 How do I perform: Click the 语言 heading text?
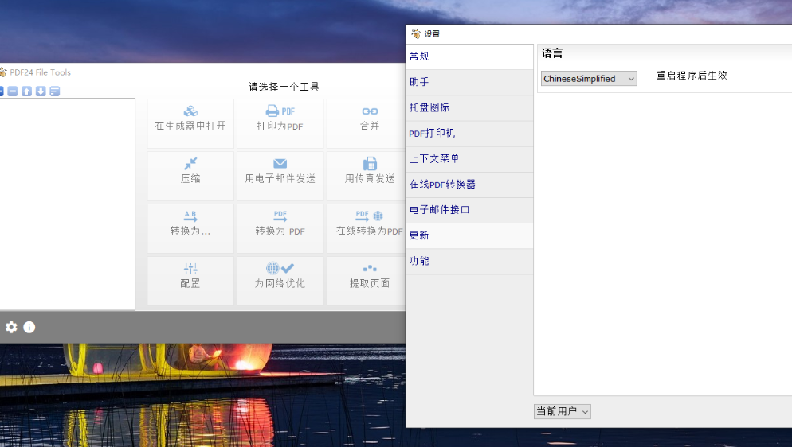pos(551,53)
